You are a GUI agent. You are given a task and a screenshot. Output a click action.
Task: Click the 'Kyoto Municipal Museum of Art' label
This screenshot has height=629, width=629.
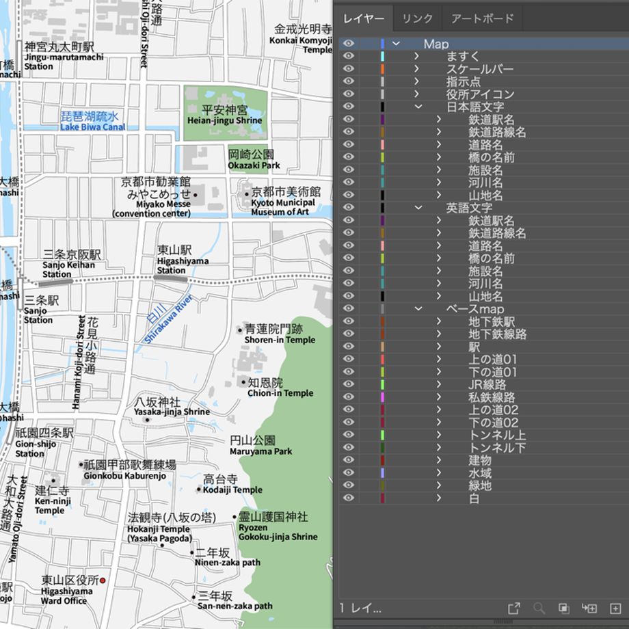pos(283,207)
